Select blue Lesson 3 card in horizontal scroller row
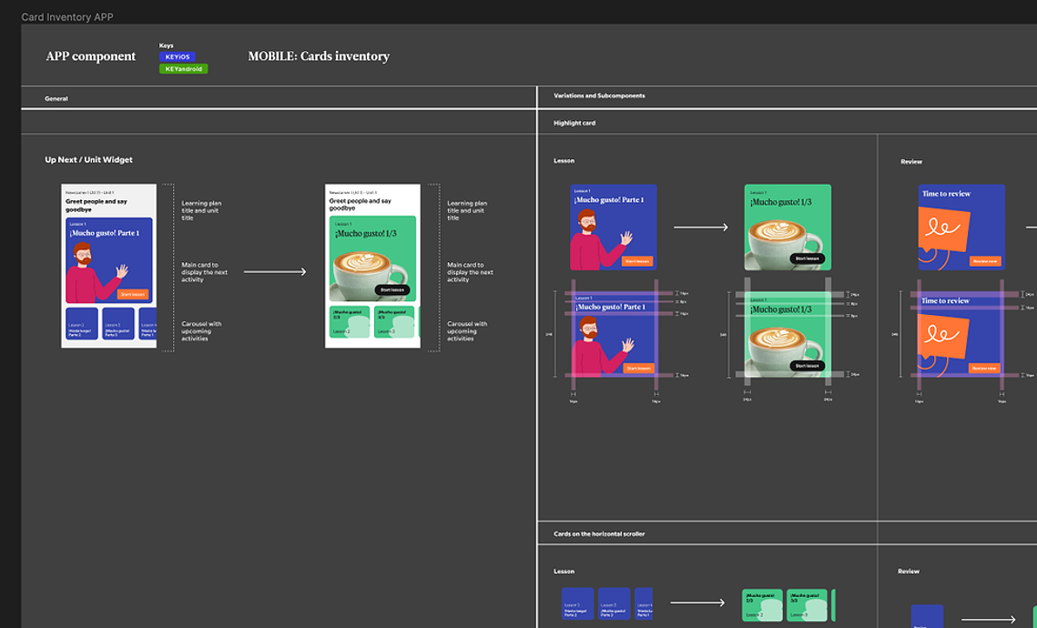 tap(614, 603)
